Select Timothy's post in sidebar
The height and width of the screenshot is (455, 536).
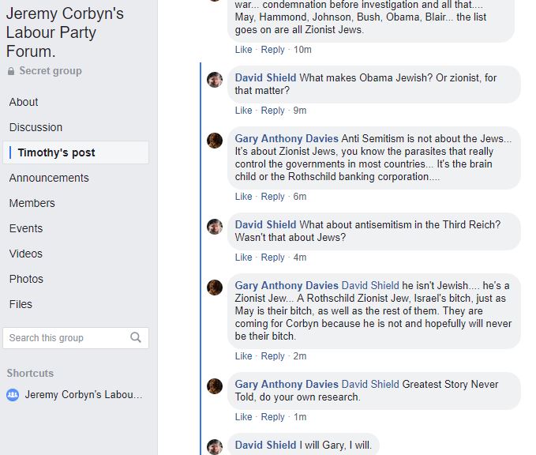[56, 152]
